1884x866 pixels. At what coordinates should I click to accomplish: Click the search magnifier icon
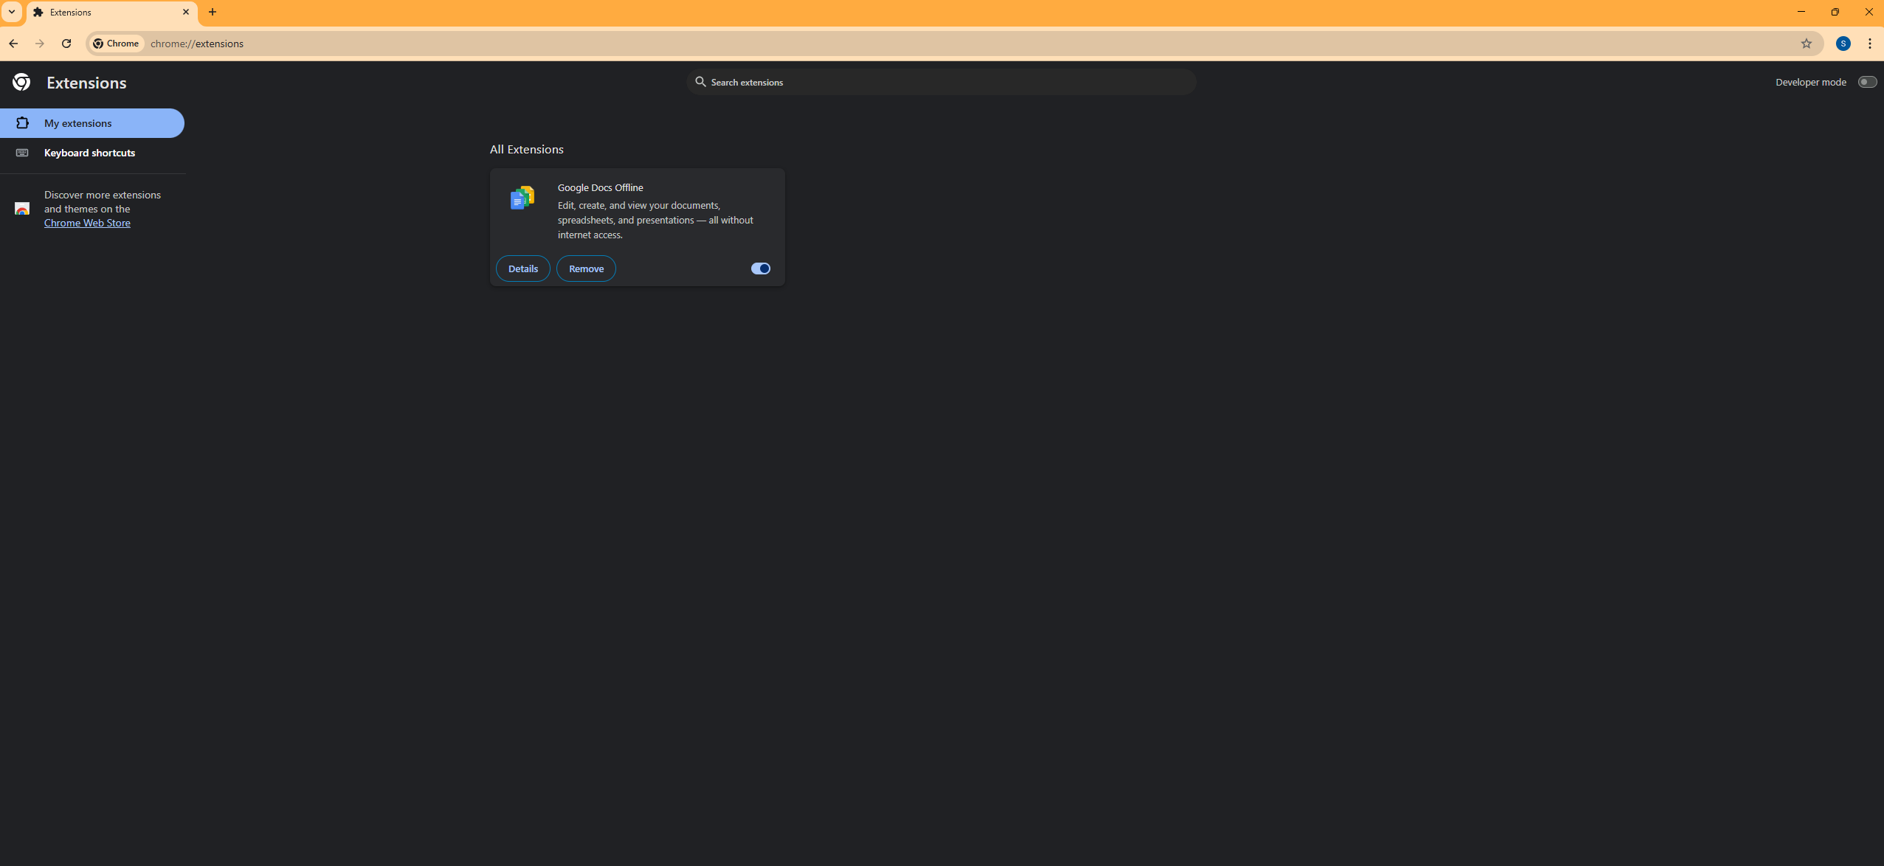coord(700,82)
